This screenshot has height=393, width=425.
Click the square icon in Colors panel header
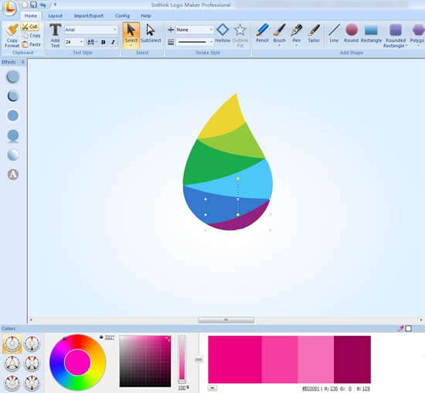pos(408,329)
